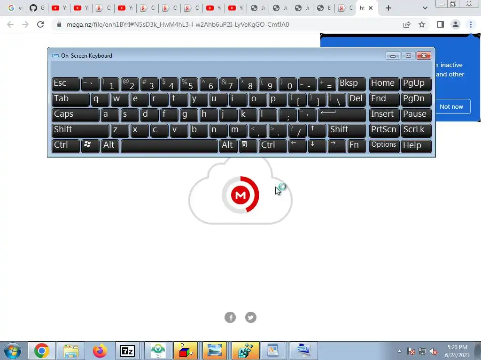481x360 pixels.
Task: Toggle the right Alt key
Action: [228, 146]
